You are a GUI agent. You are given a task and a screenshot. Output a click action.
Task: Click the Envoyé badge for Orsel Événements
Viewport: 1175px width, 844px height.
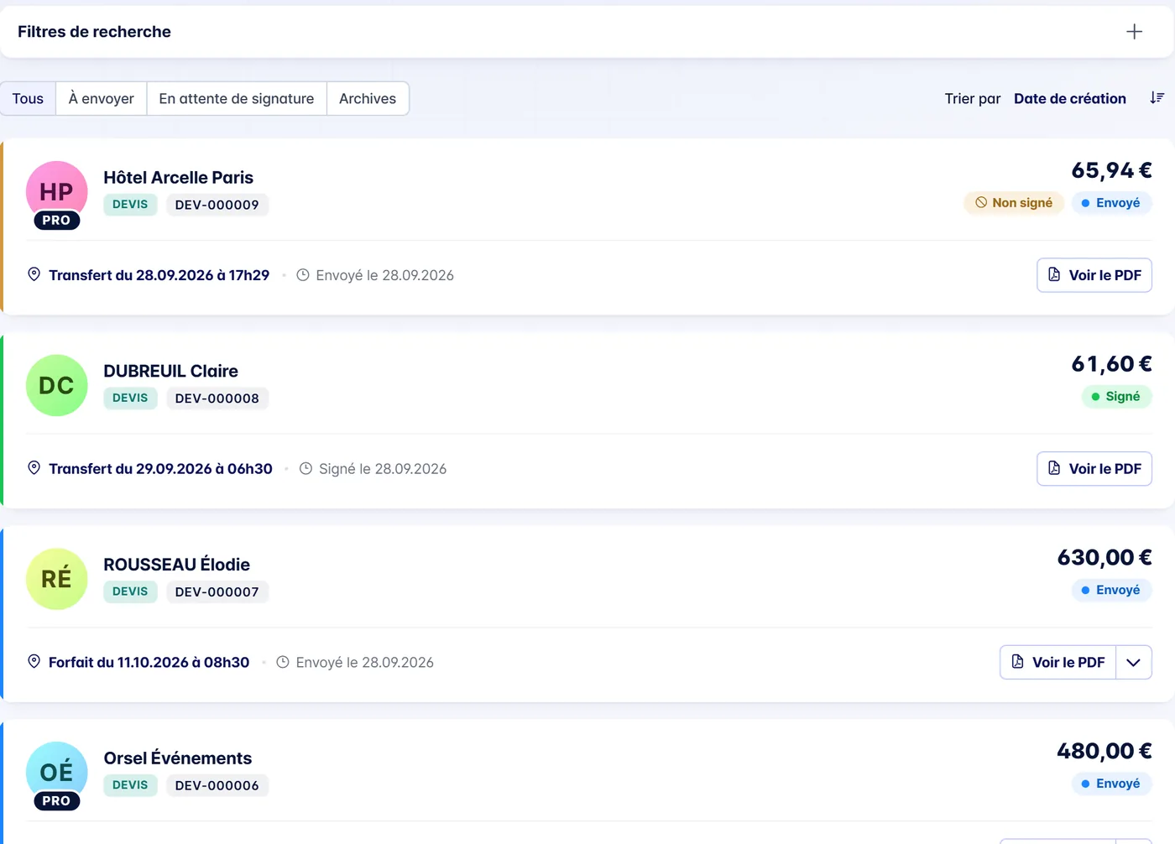point(1111,784)
